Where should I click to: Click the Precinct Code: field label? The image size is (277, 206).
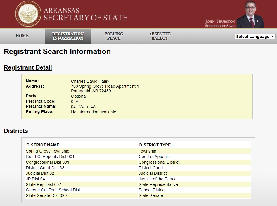pos(41,101)
